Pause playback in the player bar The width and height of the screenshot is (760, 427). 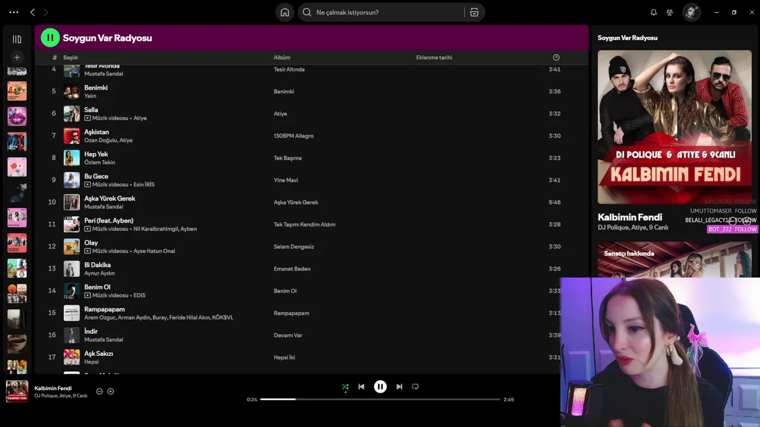pyautogui.click(x=380, y=387)
